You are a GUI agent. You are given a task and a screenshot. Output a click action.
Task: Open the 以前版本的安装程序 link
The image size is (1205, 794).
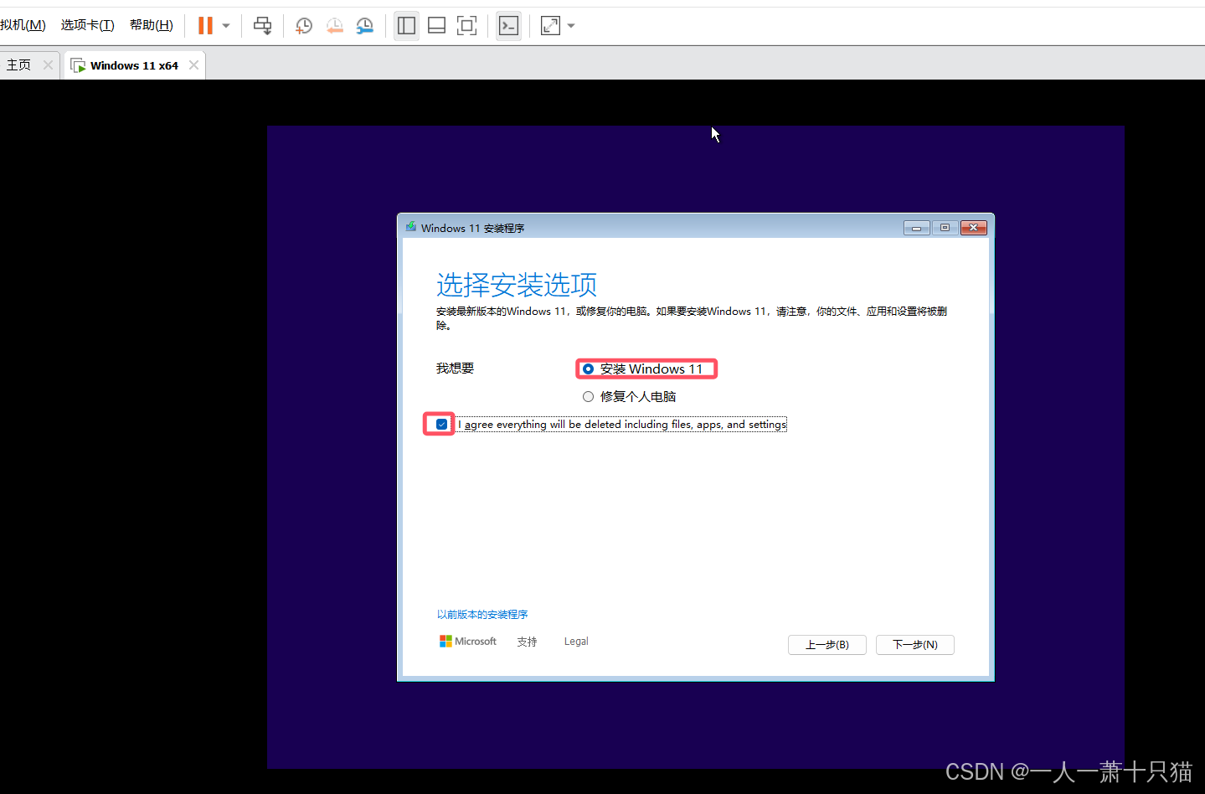[x=482, y=615]
